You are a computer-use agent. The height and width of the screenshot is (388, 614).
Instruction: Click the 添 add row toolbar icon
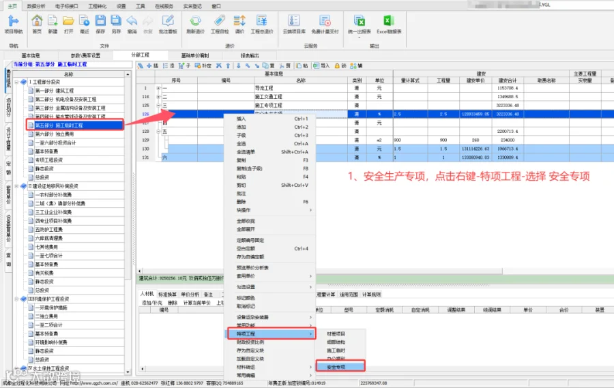tap(169, 65)
